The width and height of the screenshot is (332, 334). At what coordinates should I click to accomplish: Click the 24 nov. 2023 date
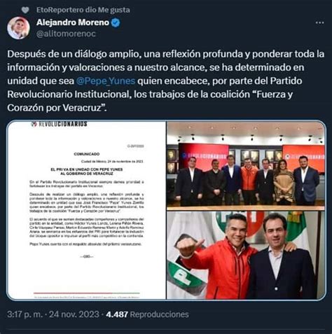pos(74,314)
